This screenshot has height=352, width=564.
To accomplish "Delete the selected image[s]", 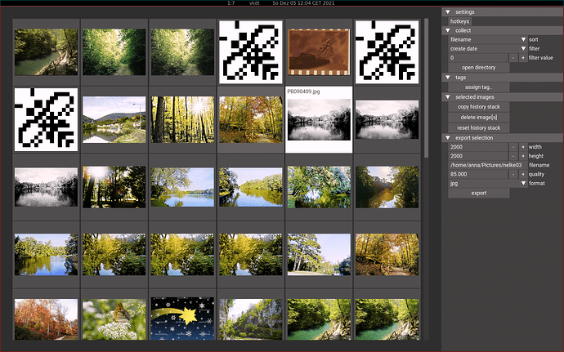I will tap(479, 118).
